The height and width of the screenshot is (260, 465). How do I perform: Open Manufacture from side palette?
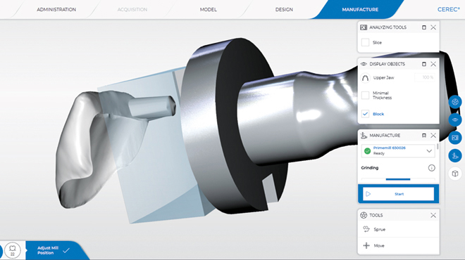[x=455, y=155]
